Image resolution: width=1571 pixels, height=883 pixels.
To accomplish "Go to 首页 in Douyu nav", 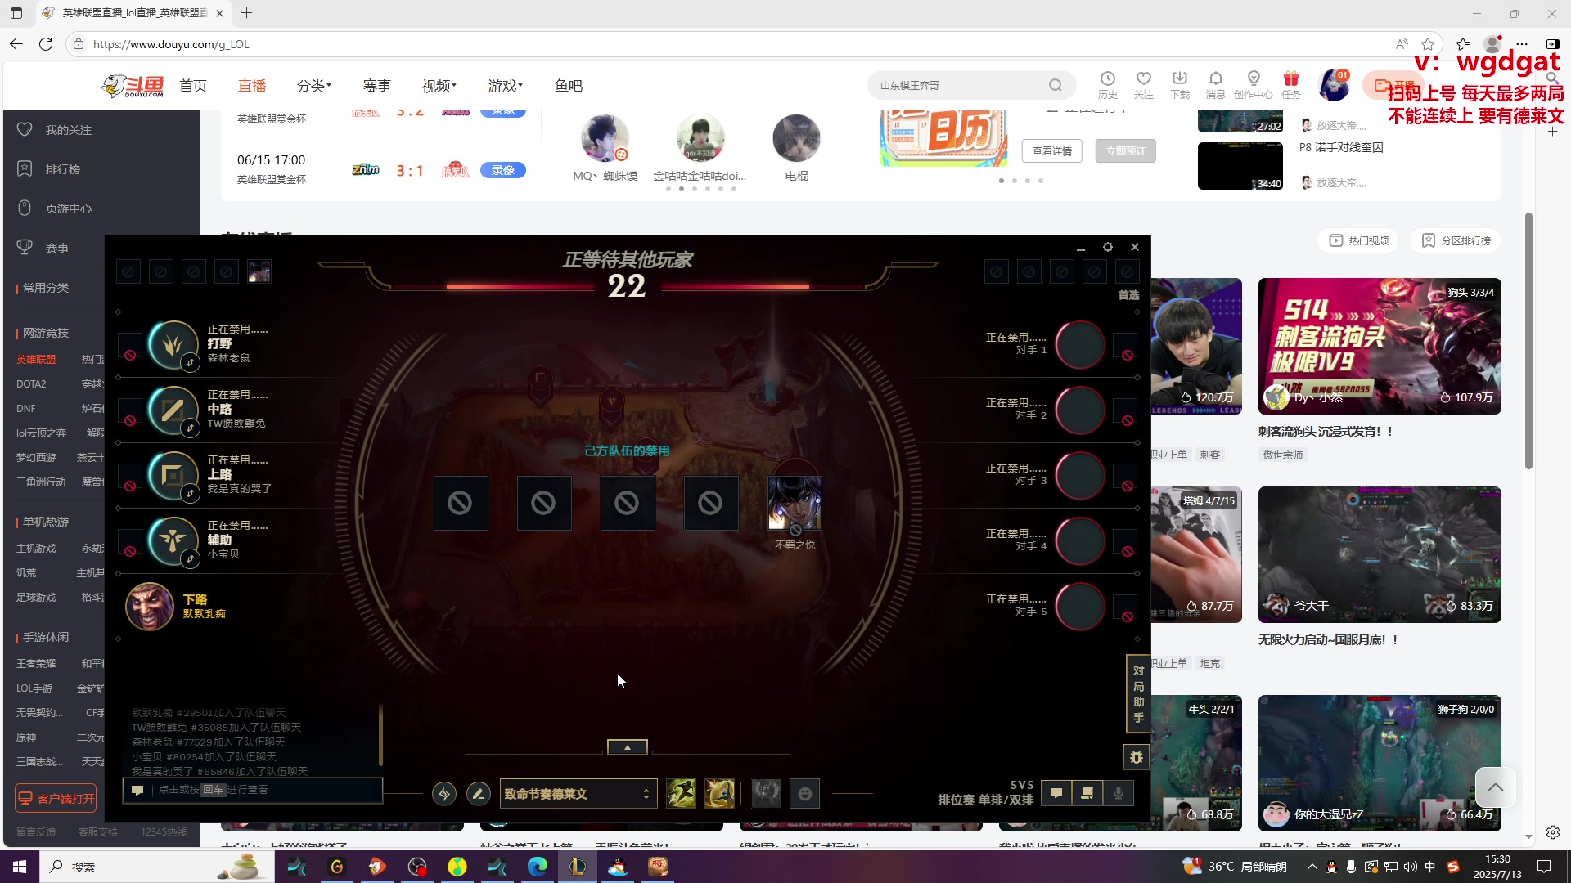I will [x=193, y=86].
